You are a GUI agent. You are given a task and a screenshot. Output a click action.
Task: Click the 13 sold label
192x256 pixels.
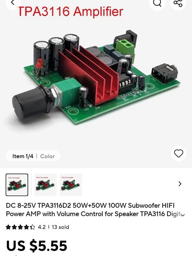[60, 227]
